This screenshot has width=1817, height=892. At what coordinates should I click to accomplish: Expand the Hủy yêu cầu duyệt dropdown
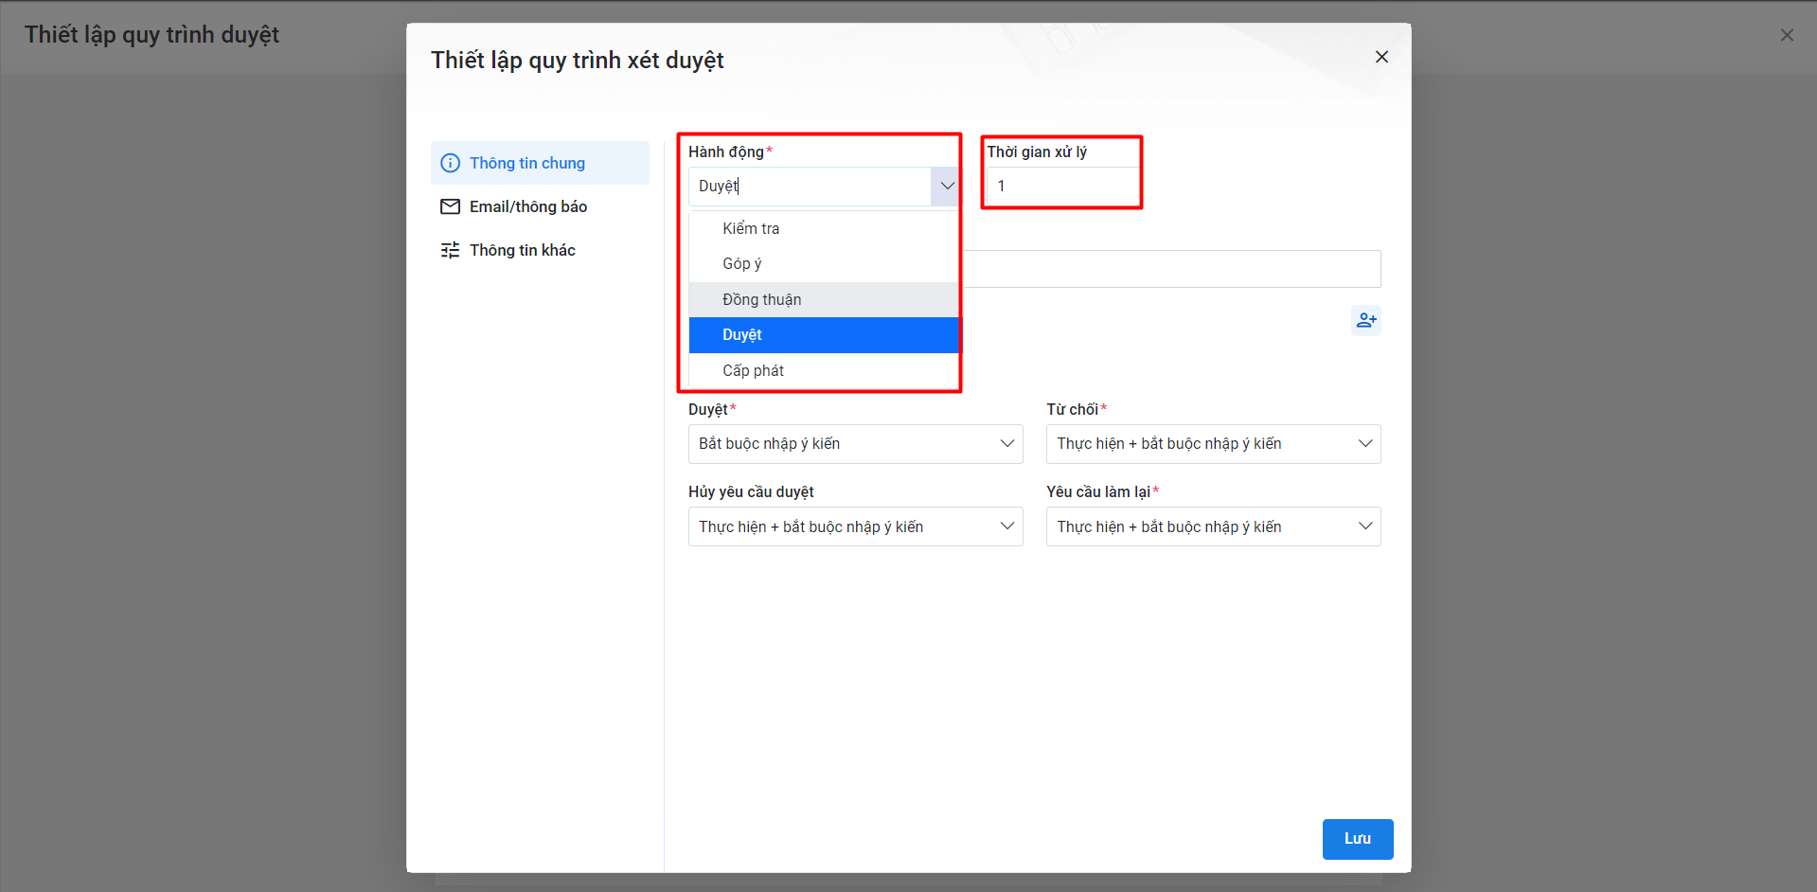point(855,526)
